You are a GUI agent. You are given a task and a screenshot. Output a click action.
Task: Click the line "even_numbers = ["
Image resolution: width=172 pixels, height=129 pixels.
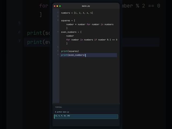71,32
